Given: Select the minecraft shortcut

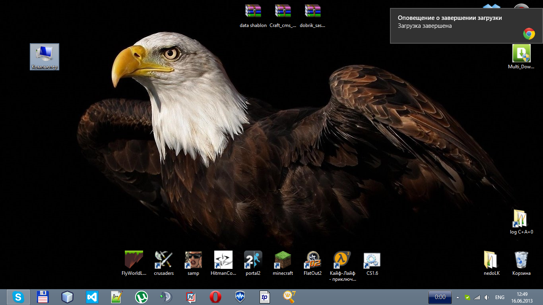Looking at the screenshot, I should pos(283,263).
